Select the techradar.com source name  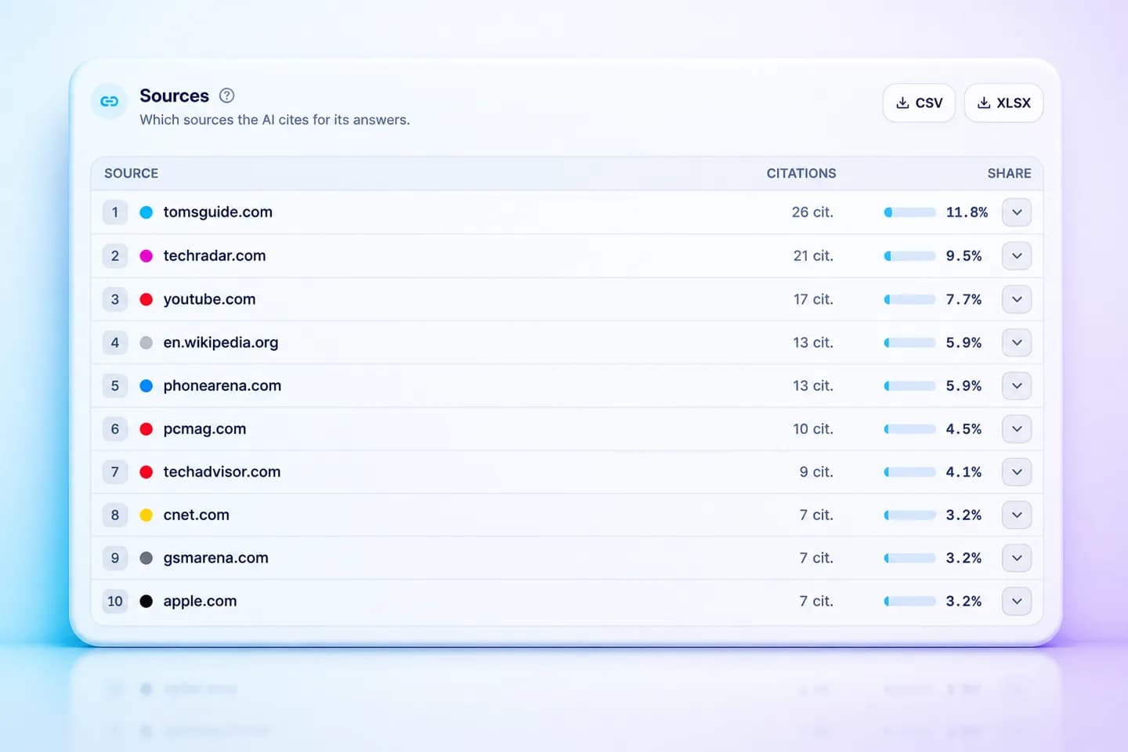click(215, 255)
